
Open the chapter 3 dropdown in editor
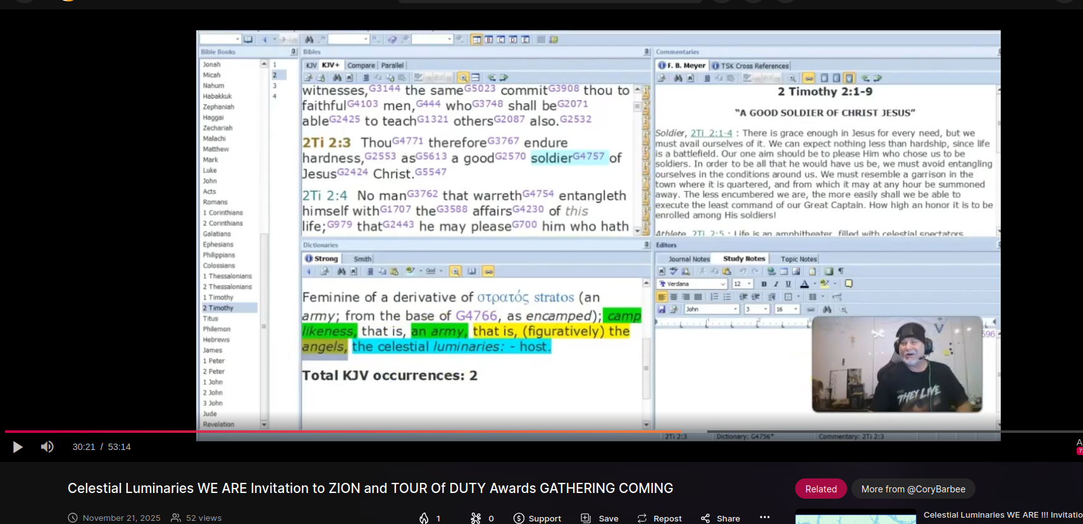tap(765, 309)
